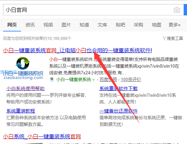This screenshot has height=144, width=187.
Task: Switch to the 资讯 tab
Action: [x=30, y=25]
